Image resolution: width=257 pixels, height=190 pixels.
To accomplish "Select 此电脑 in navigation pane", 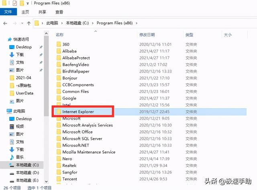I will point(19,111).
